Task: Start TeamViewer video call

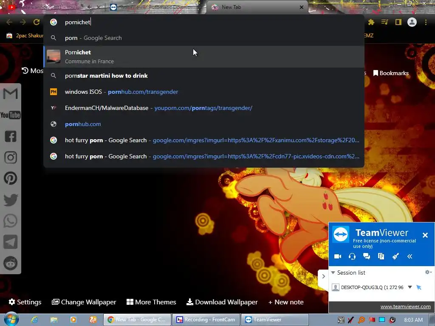Action: point(338,256)
